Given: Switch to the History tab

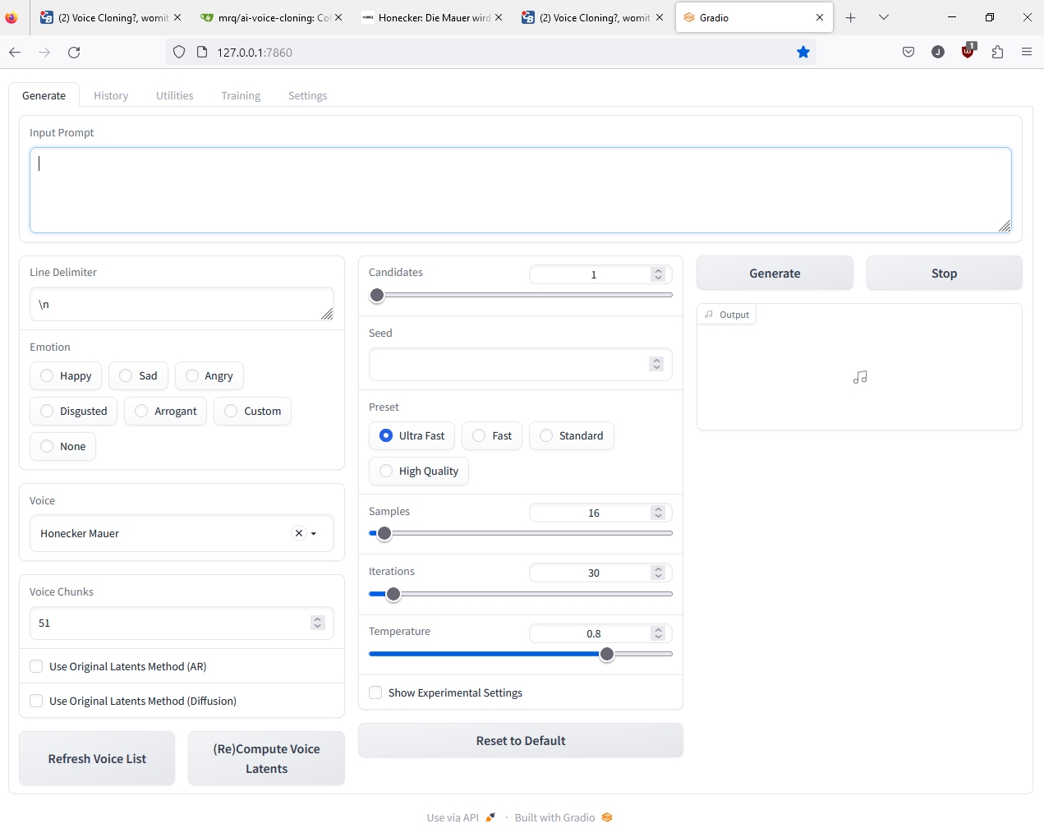Looking at the screenshot, I should (111, 95).
